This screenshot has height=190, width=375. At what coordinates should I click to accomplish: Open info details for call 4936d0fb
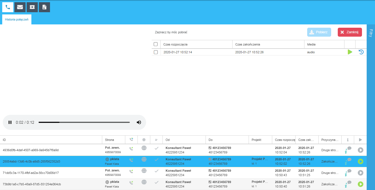(348, 150)
